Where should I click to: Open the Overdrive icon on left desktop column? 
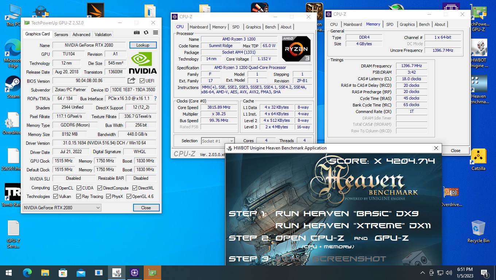tap(12, 123)
